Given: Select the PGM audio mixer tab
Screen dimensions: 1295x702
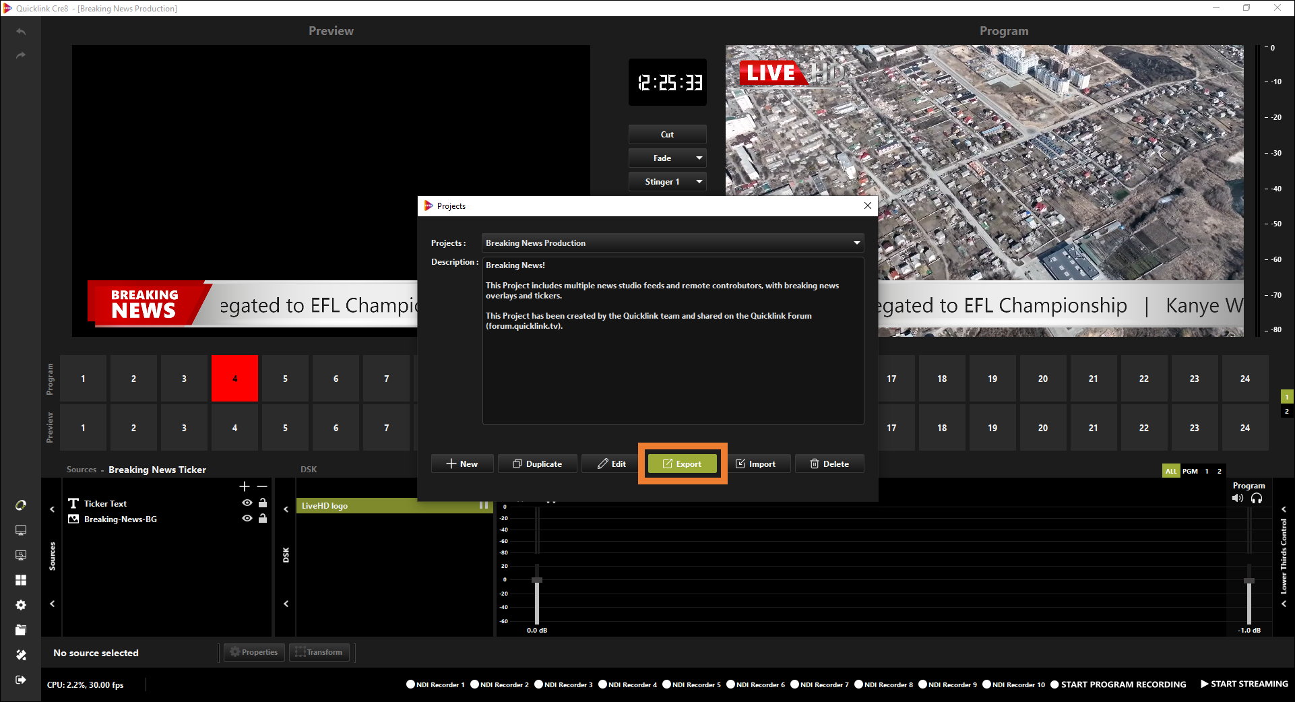Looking at the screenshot, I should tap(1190, 471).
